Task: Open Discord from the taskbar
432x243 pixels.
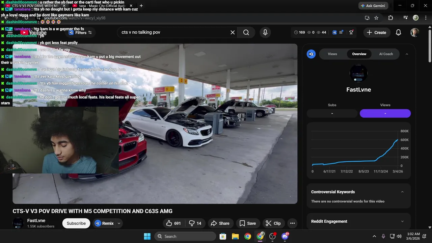Action: [x=285, y=236]
